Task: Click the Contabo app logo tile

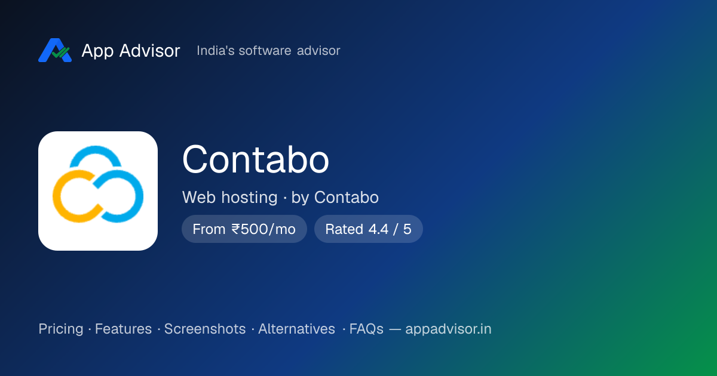Action: coord(98,191)
